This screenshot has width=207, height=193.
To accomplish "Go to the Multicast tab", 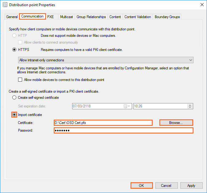I will (x=66, y=17).
